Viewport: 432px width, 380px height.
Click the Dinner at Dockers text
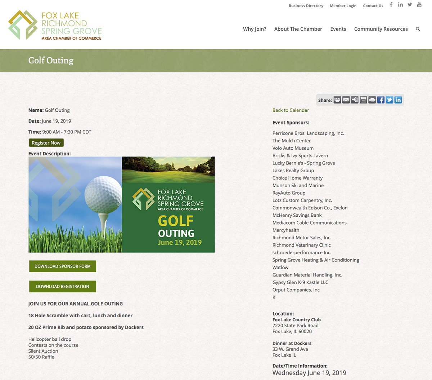[292, 344]
